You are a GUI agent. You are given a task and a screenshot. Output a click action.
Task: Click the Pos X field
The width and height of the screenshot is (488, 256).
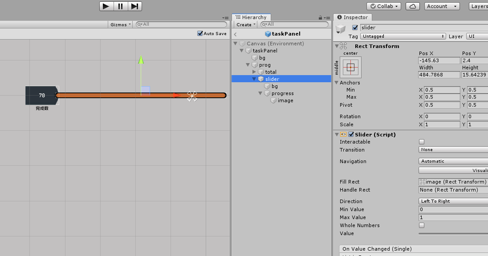(439, 60)
